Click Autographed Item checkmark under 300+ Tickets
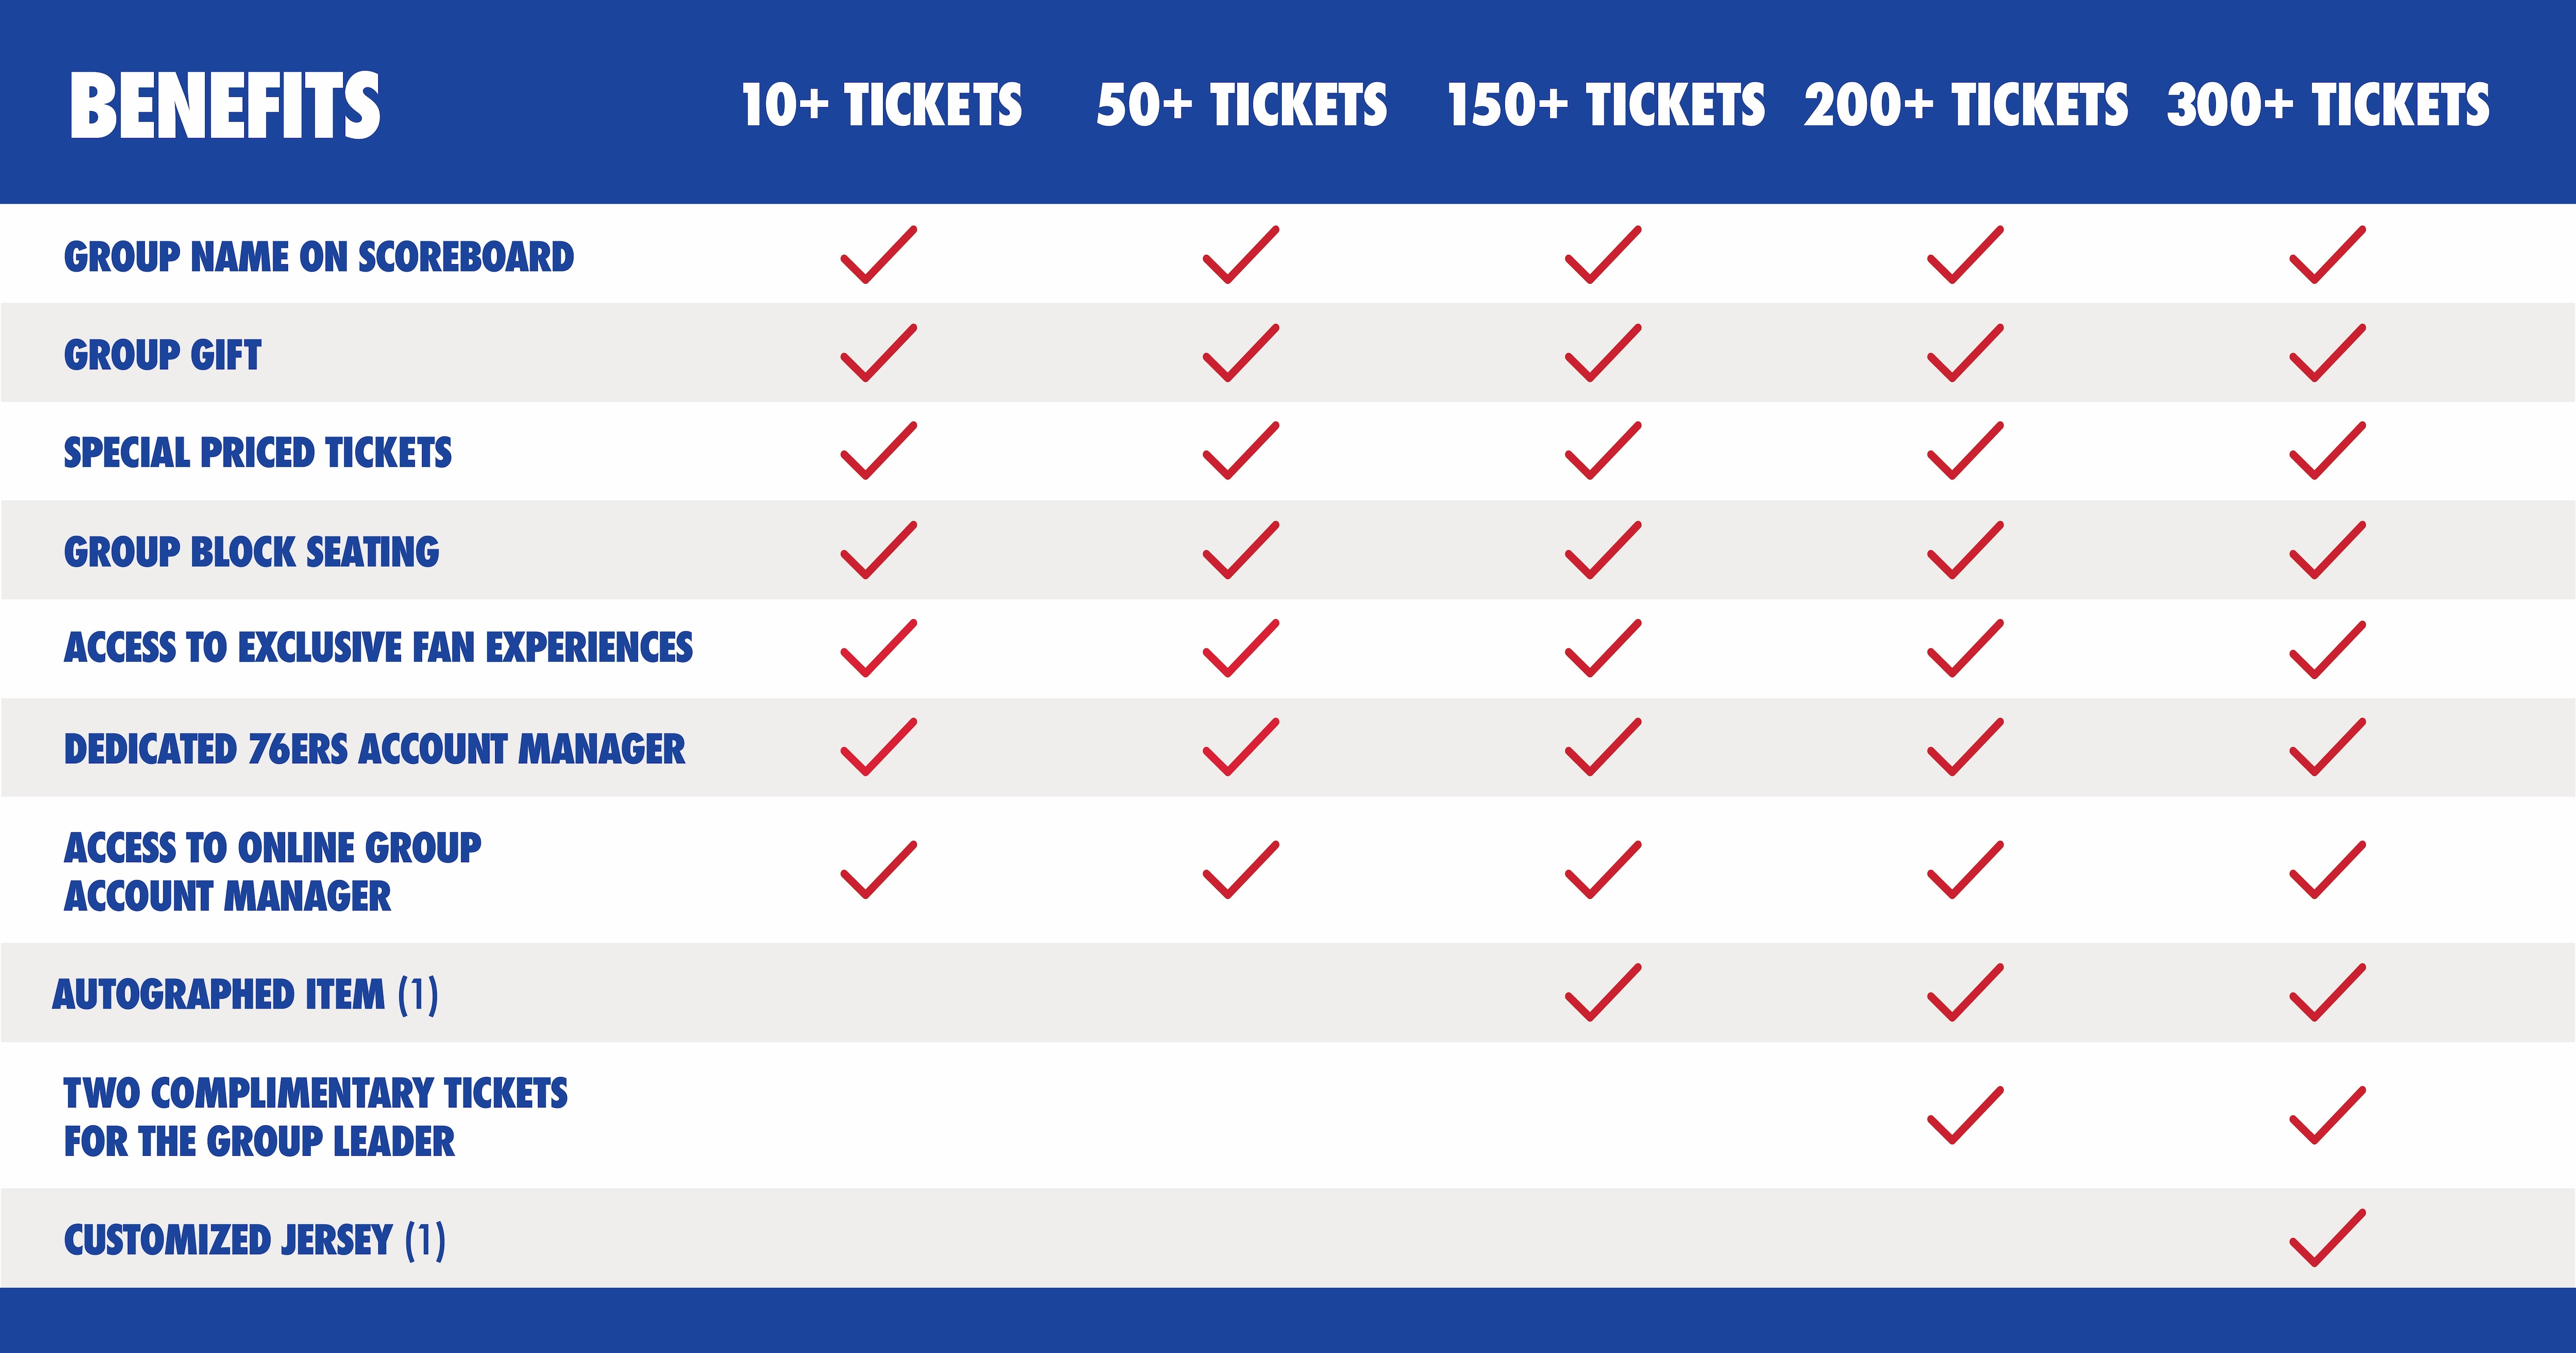Image resolution: width=2576 pixels, height=1353 pixels. coord(2327,993)
